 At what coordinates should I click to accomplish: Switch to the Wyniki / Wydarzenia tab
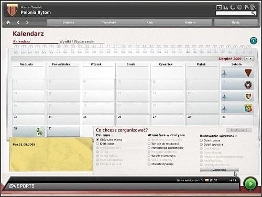(x=77, y=41)
